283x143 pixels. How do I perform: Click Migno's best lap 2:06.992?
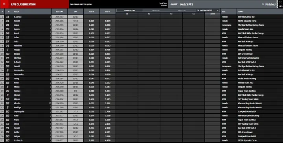click(x=59, y=99)
